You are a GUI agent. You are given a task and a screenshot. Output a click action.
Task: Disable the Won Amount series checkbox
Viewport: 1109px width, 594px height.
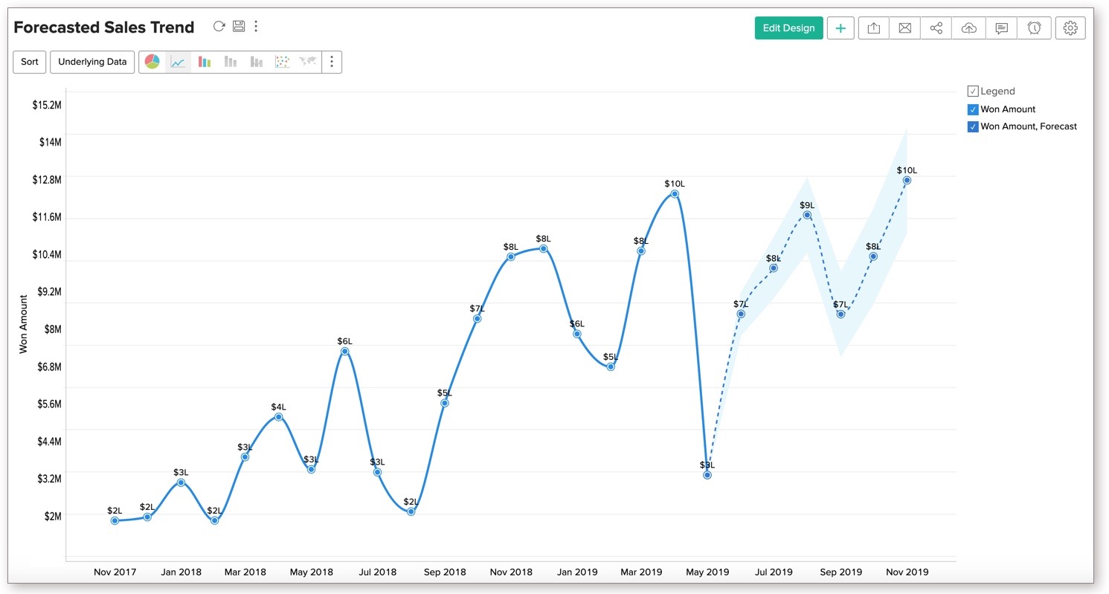click(x=972, y=109)
